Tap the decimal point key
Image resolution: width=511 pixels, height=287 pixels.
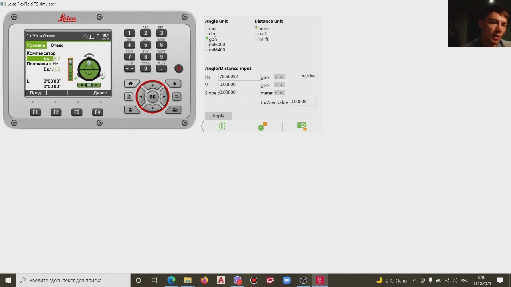[161, 69]
